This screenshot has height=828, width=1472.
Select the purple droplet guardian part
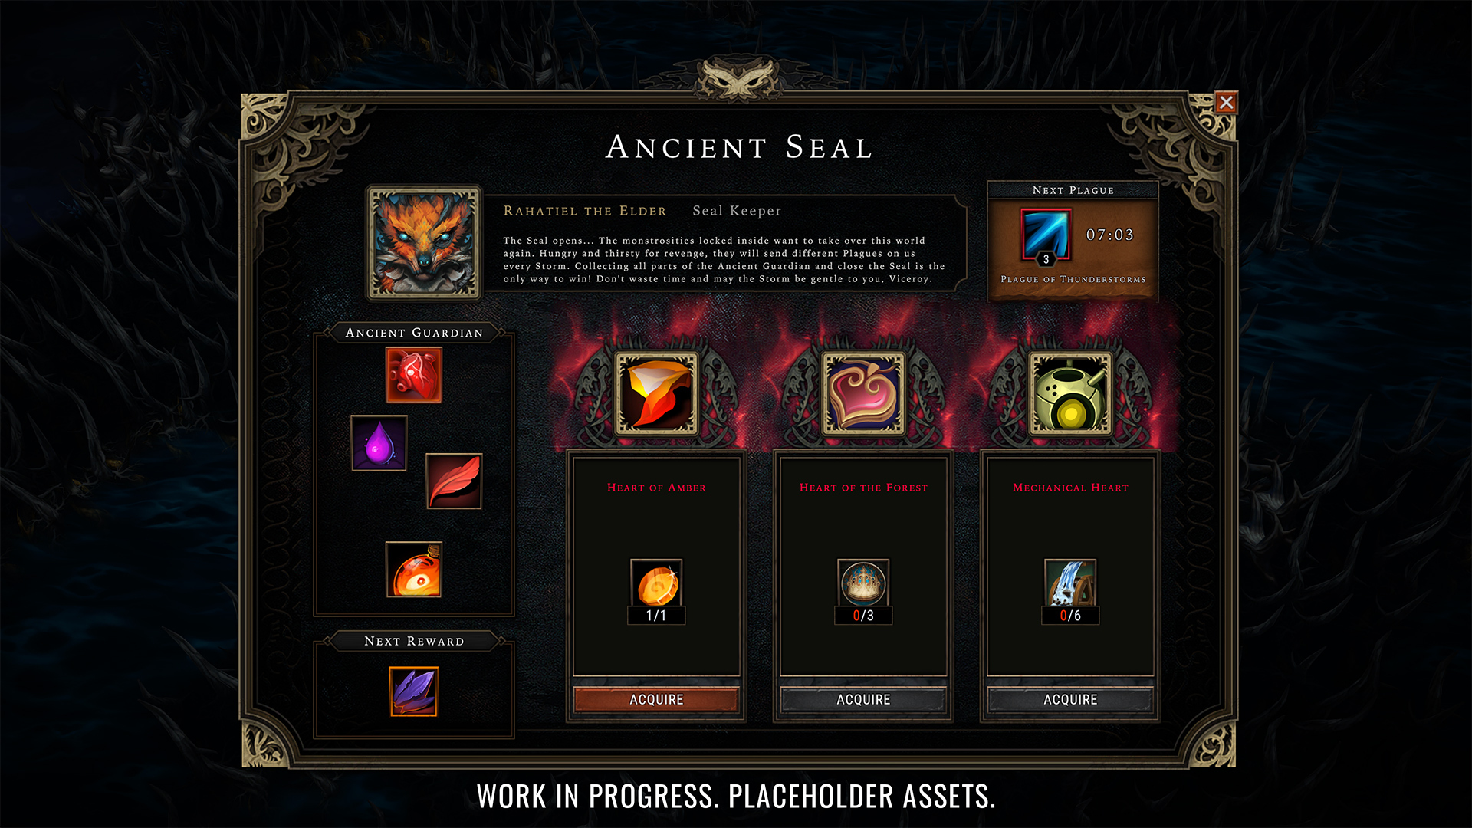click(379, 443)
